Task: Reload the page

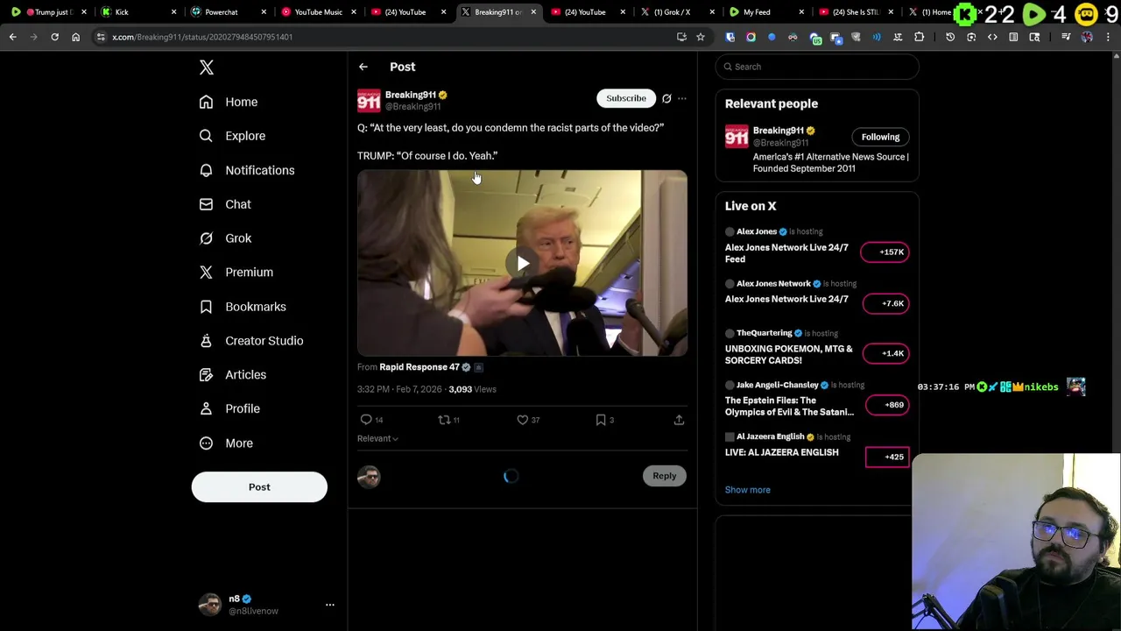Action: (x=54, y=37)
